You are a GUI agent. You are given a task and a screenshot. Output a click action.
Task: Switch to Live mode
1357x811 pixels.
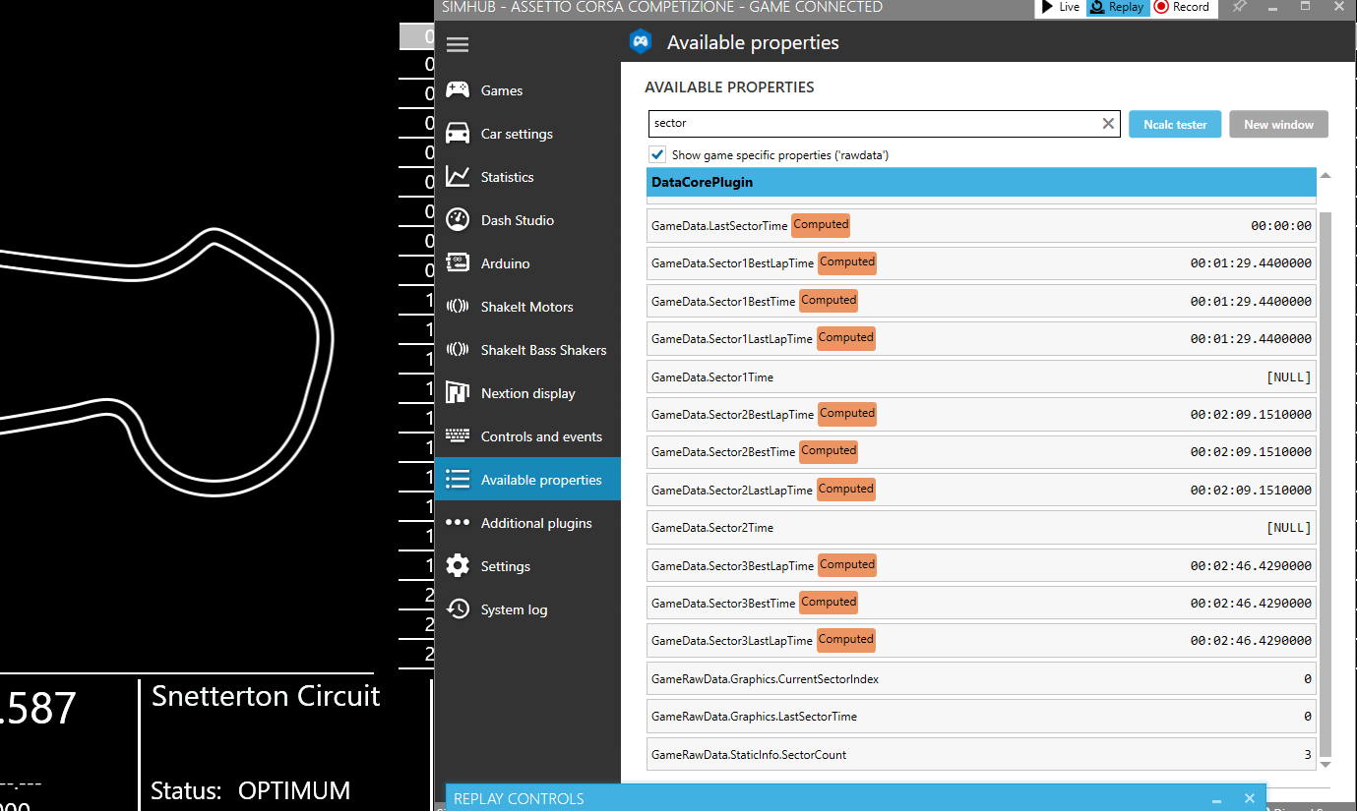[1060, 7]
